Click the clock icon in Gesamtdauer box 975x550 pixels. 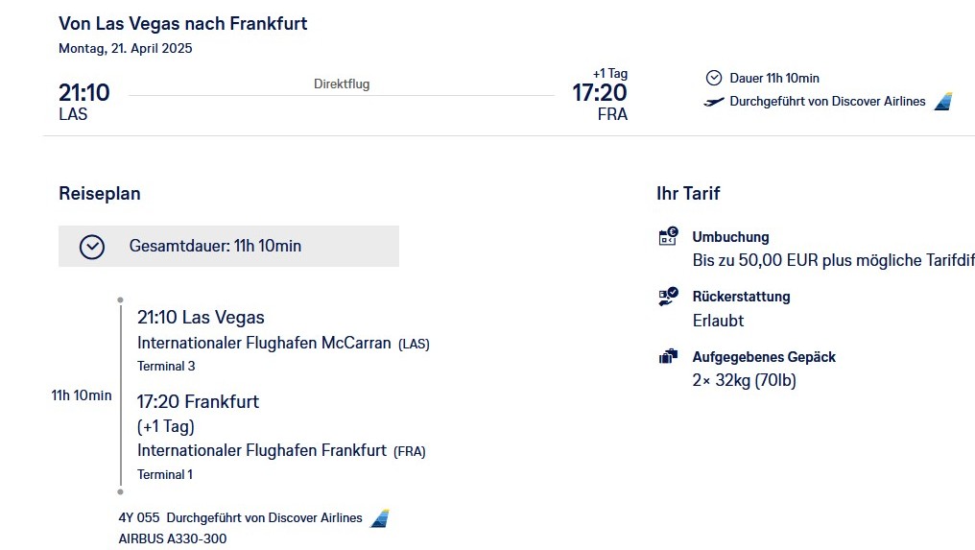[92, 247]
